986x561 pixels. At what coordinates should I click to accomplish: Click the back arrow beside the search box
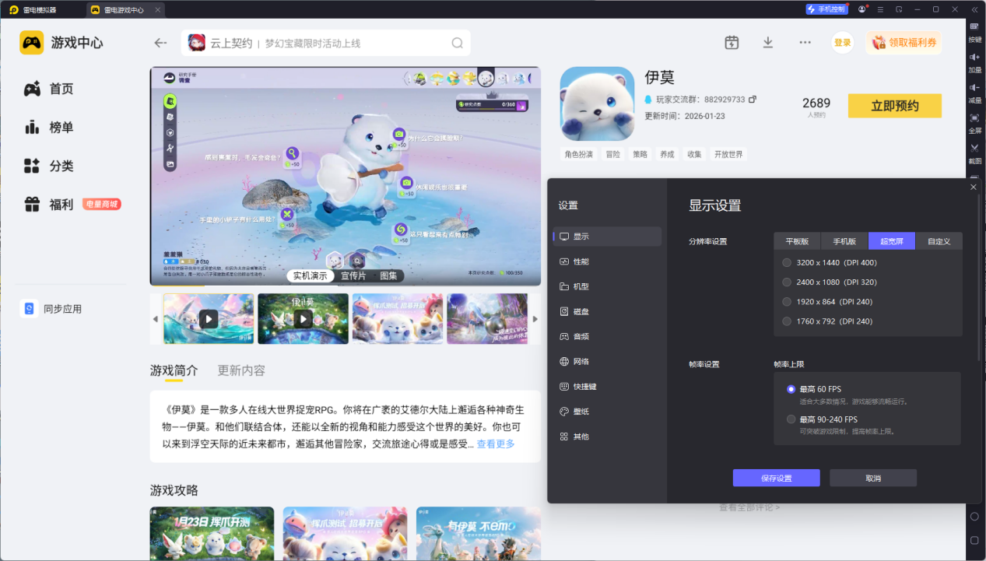click(x=160, y=43)
